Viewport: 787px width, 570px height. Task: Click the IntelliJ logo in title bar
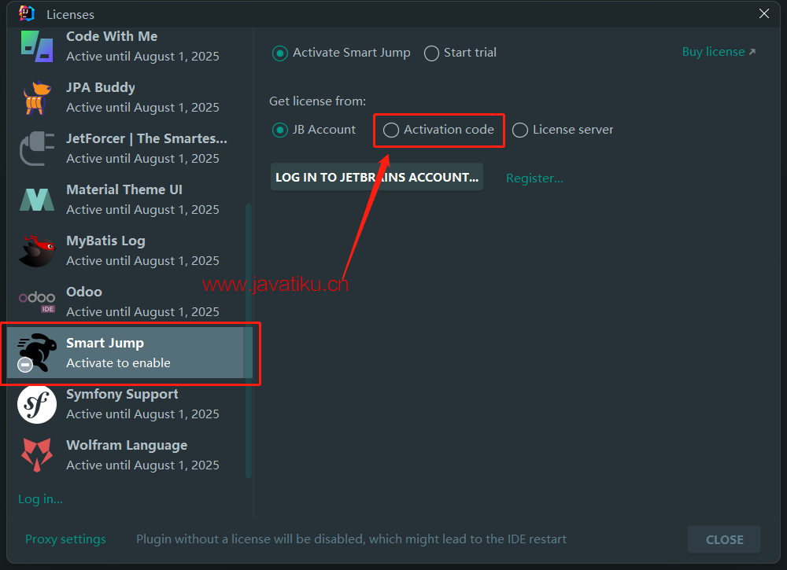pyautogui.click(x=27, y=13)
